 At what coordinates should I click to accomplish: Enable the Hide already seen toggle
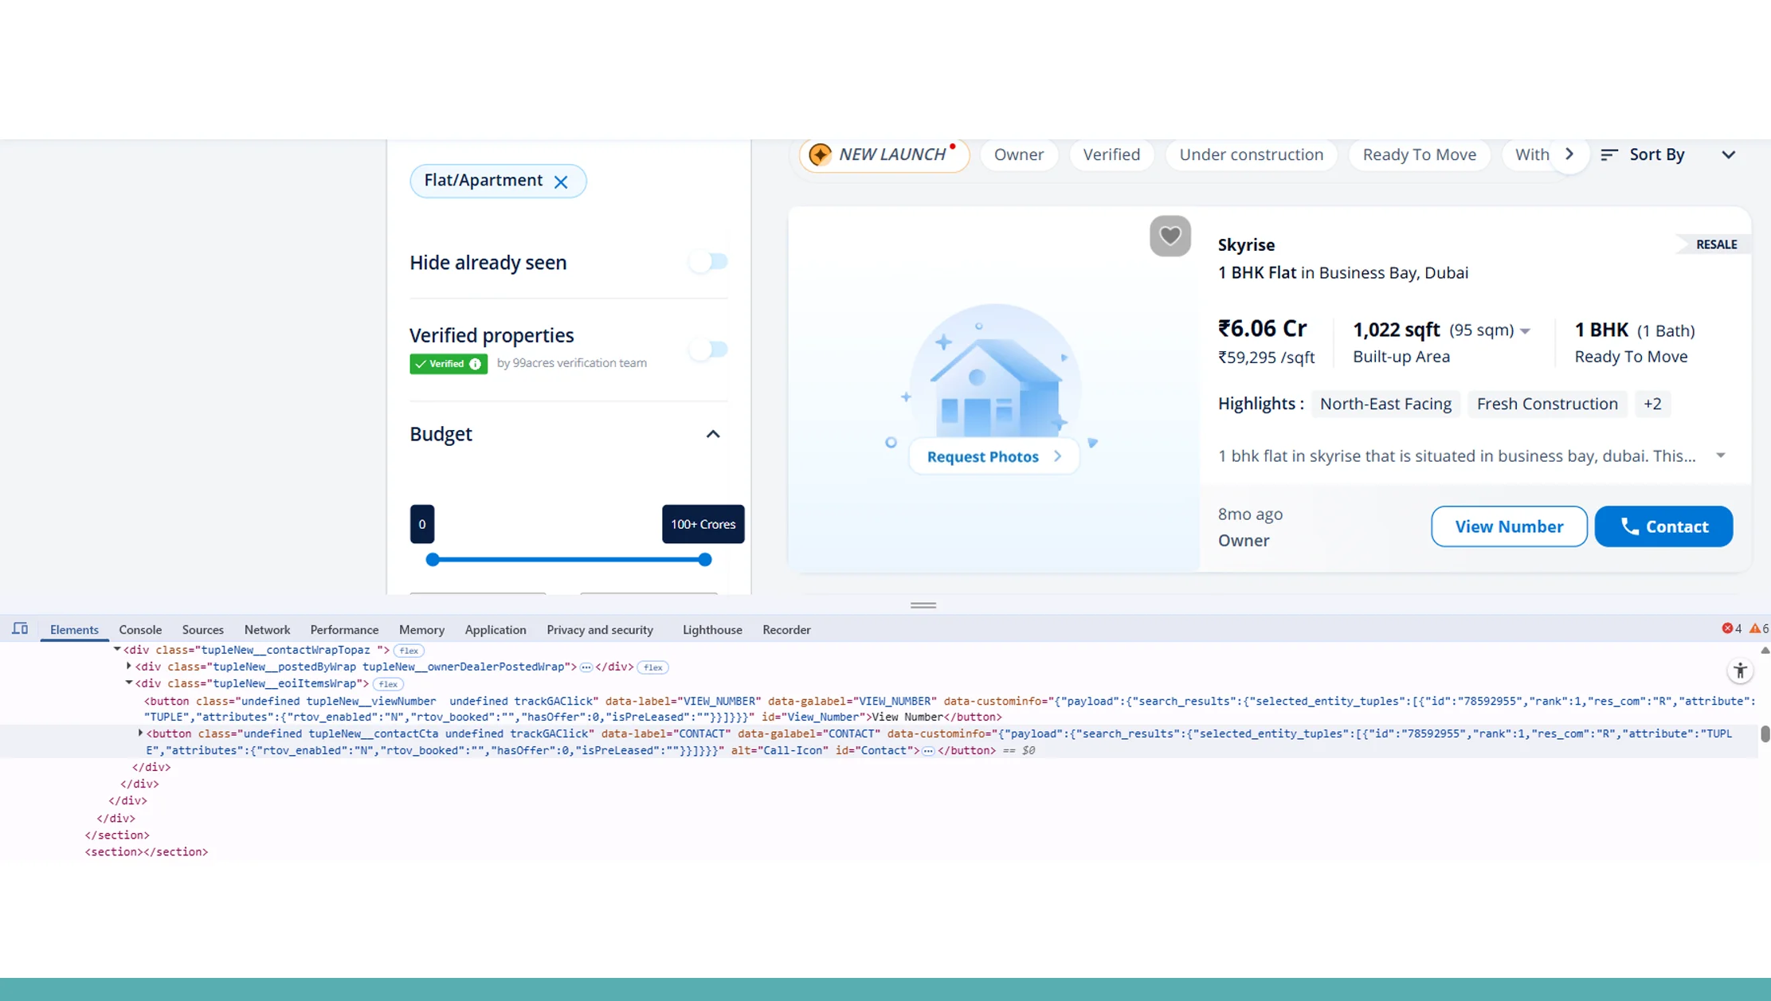pyautogui.click(x=708, y=261)
